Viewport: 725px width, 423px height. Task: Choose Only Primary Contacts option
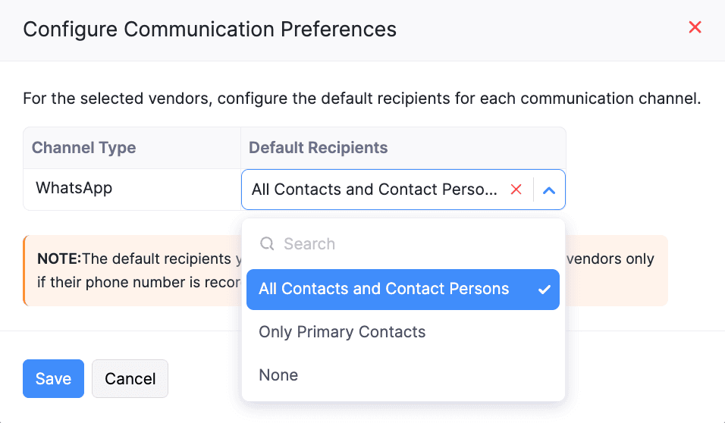[342, 332]
